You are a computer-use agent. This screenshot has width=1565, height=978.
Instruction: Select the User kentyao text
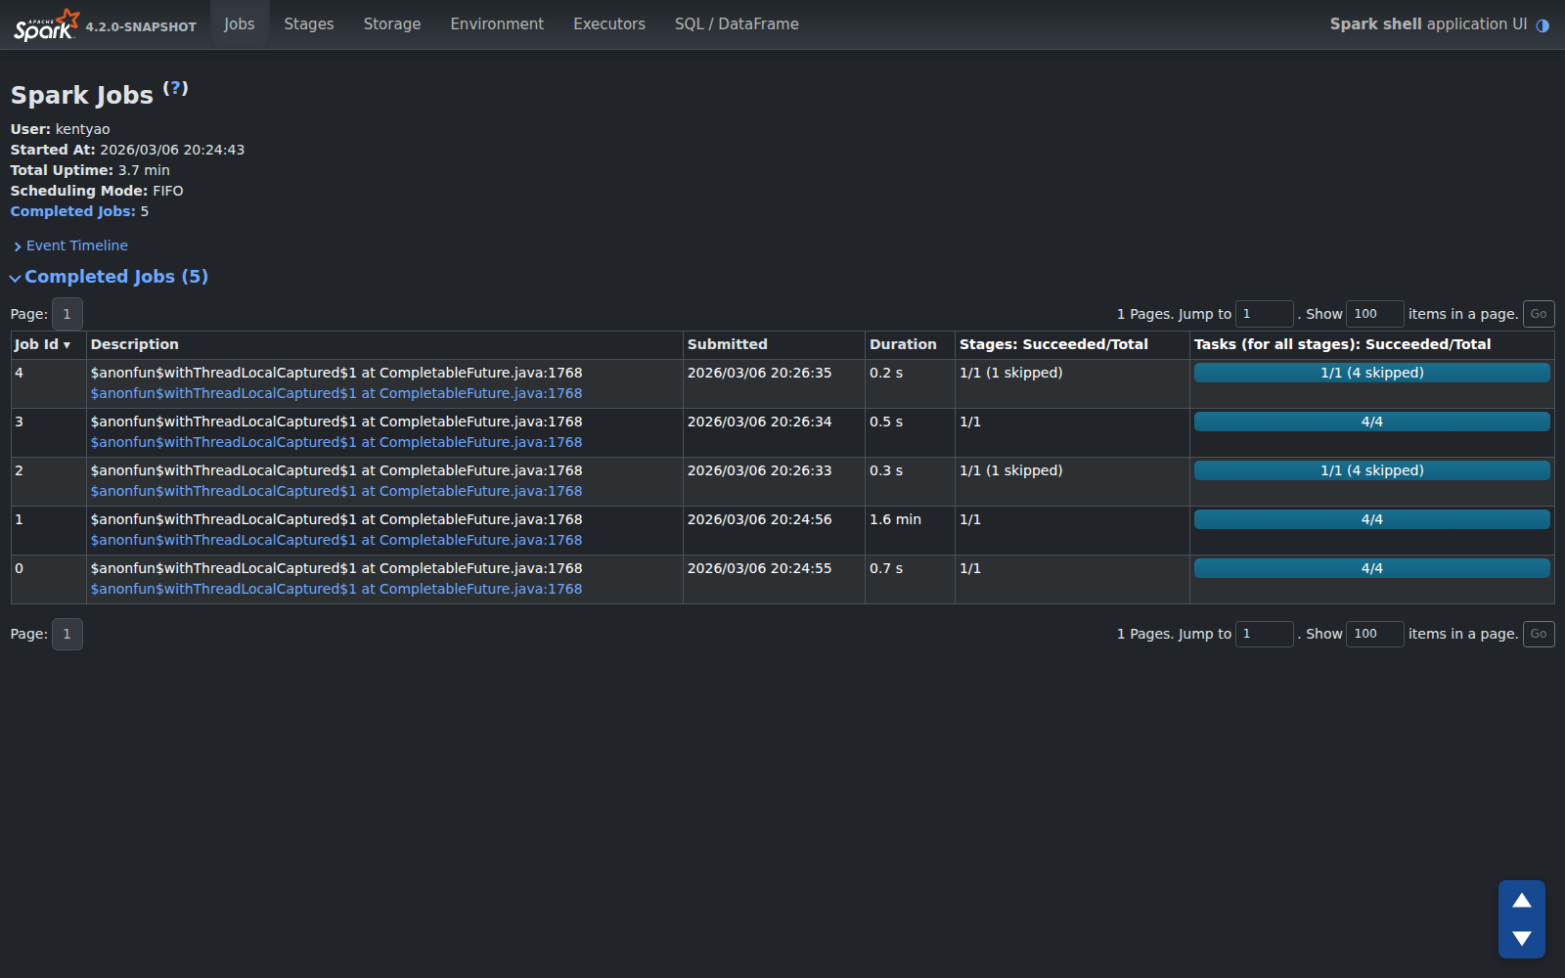click(60, 129)
